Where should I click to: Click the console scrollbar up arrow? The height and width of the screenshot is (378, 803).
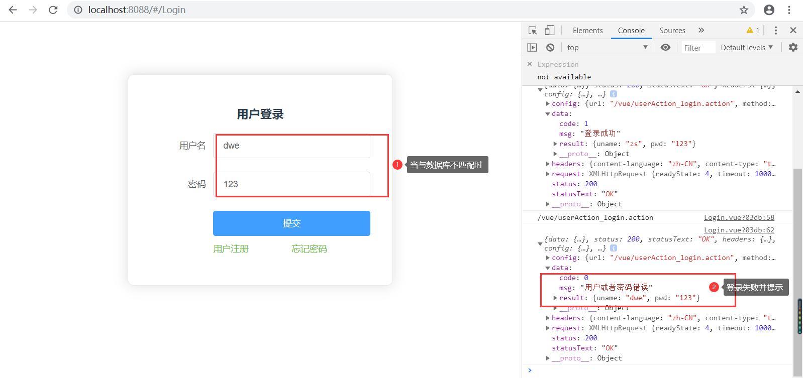pyautogui.click(x=797, y=92)
